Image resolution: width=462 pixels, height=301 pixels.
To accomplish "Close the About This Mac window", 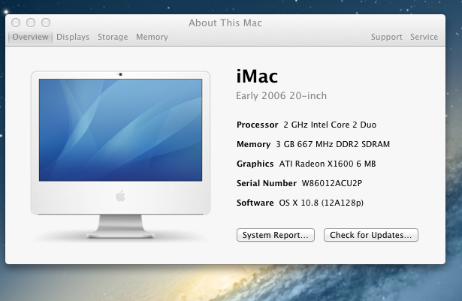I will (x=16, y=23).
